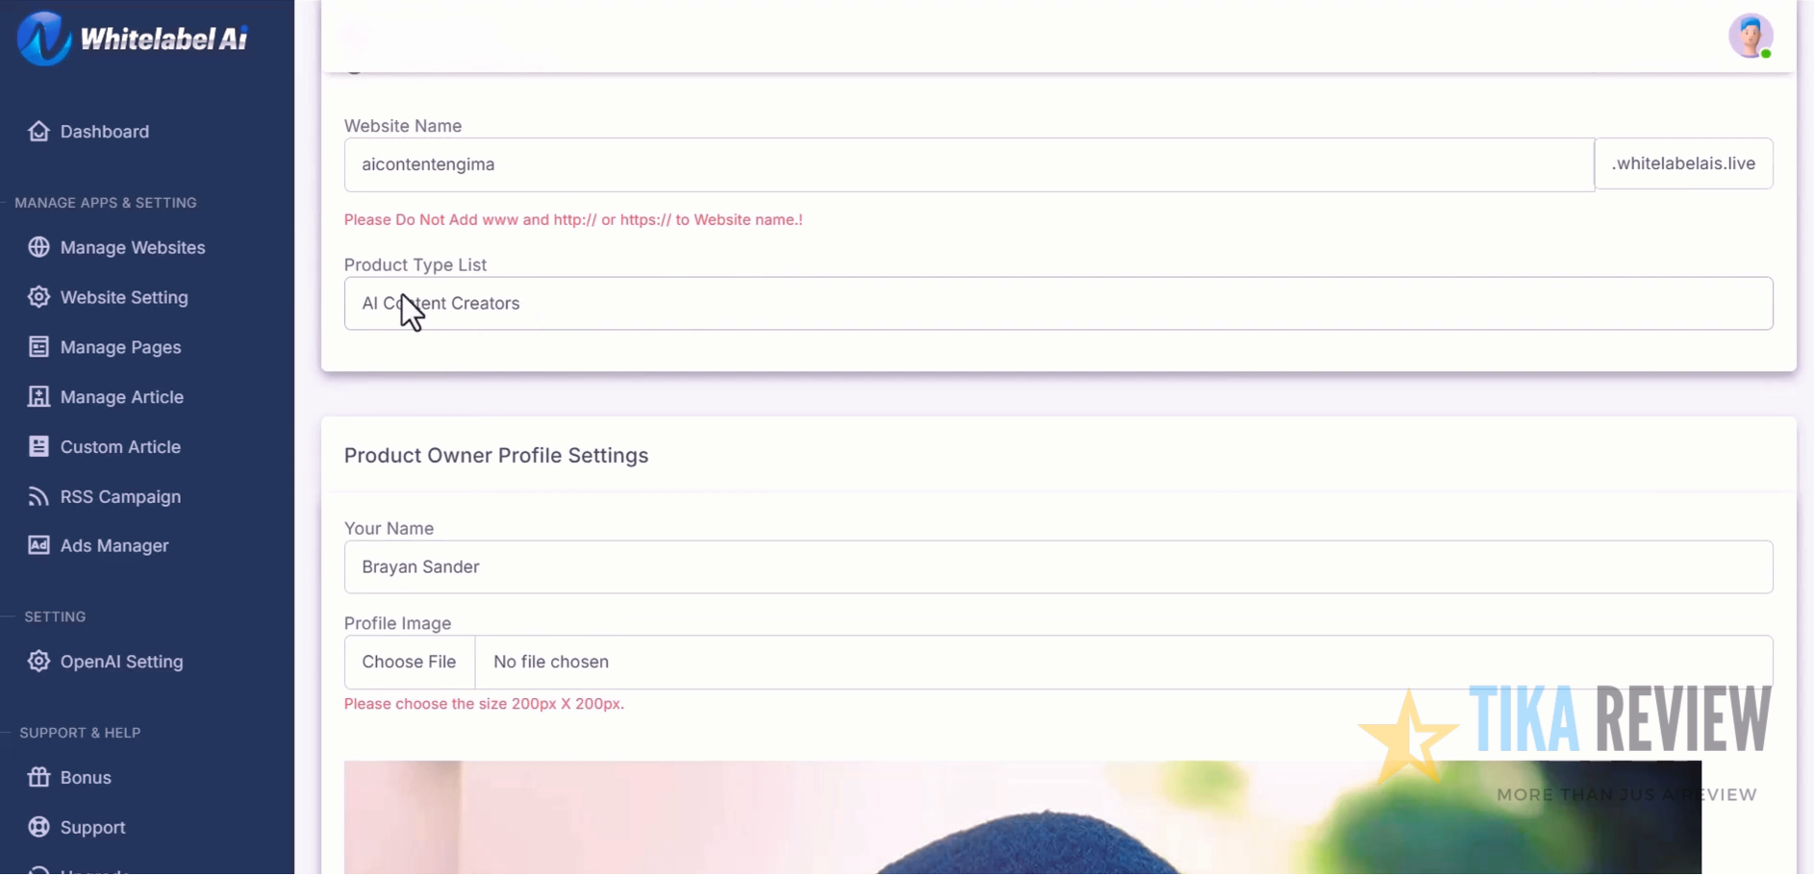This screenshot has height=877, width=1814.
Task: Open the Product Type List dropdown
Action: point(1058,303)
